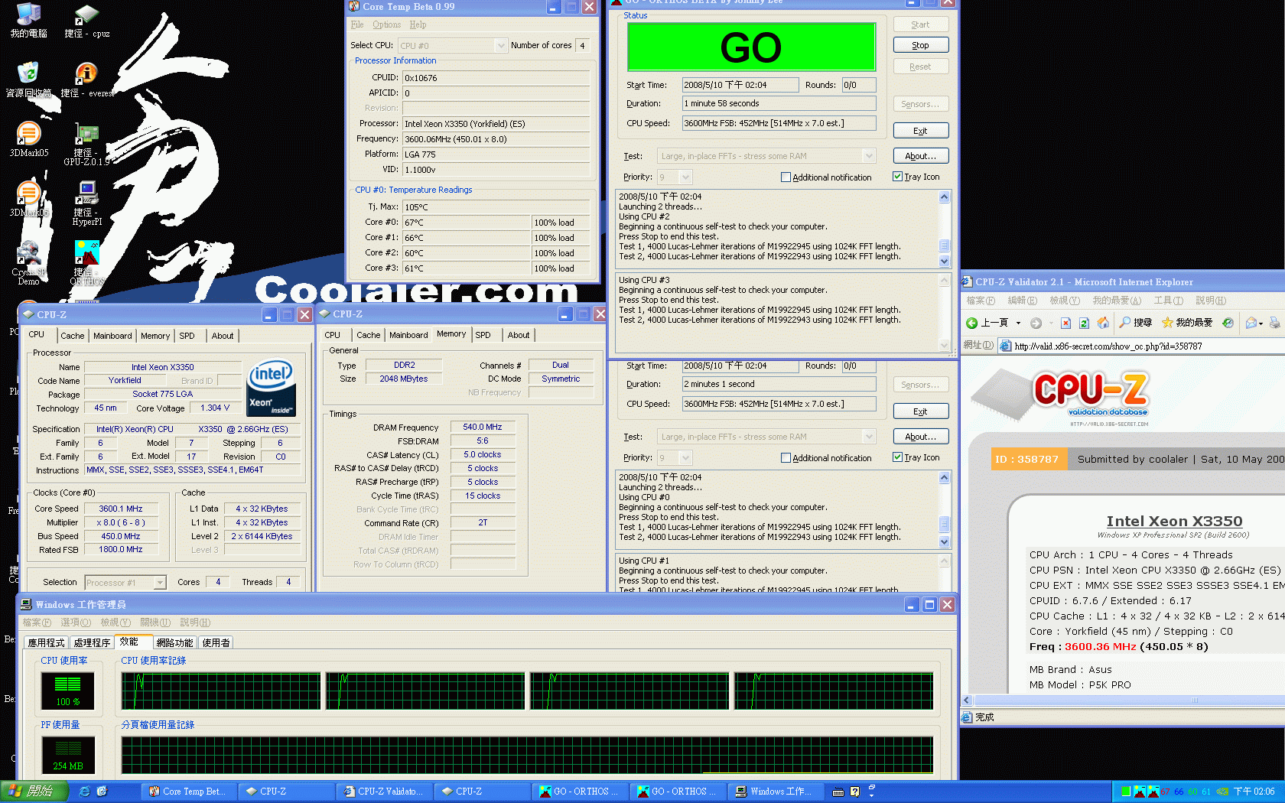
Task: Click Core #0 temperature 67°C in Core Temp
Action: (467, 223)
